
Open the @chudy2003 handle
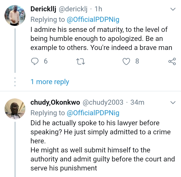[103, 102]
